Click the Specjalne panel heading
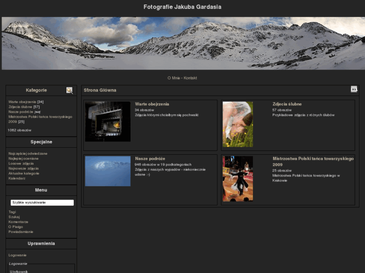 (41, 142)
